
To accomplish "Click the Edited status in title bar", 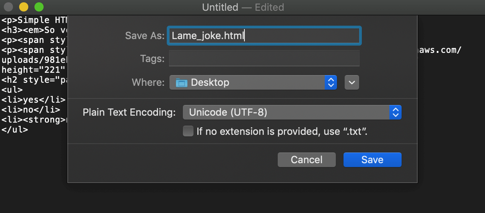I will point(269,7).
